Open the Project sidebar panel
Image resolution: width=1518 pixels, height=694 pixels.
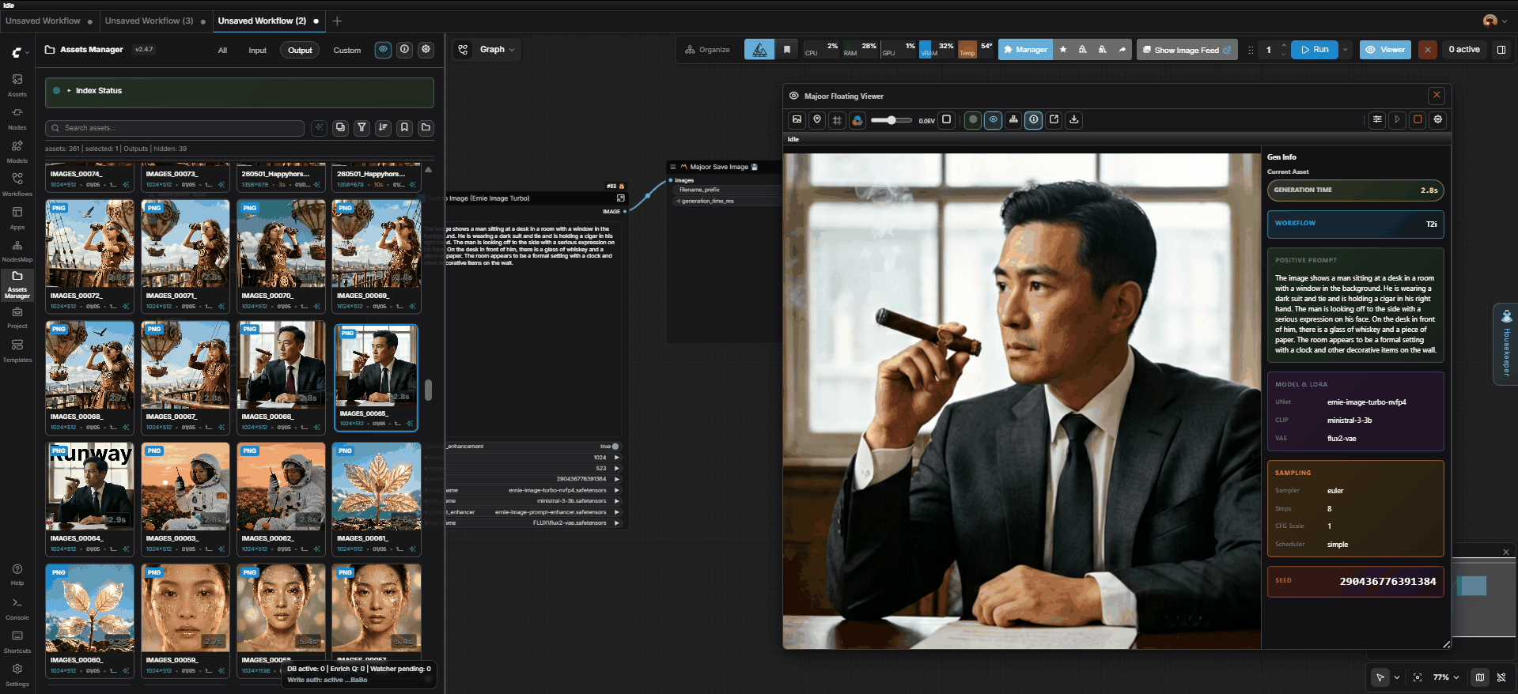pyautogui.click(x=17, y=318)
